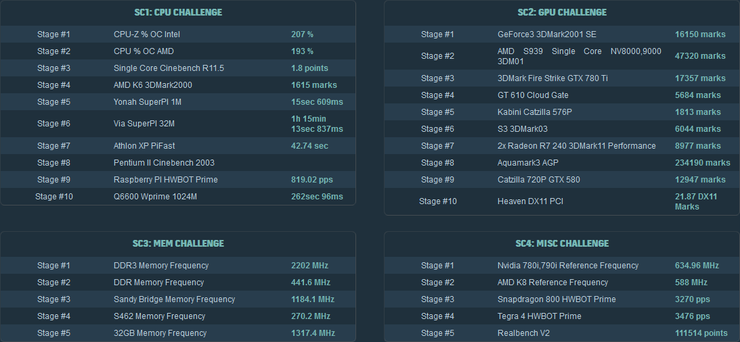Viewport: 740px width, 342px height.
Task: Click the Realbench V2 111514 points score
Action: tap(701, 333)
